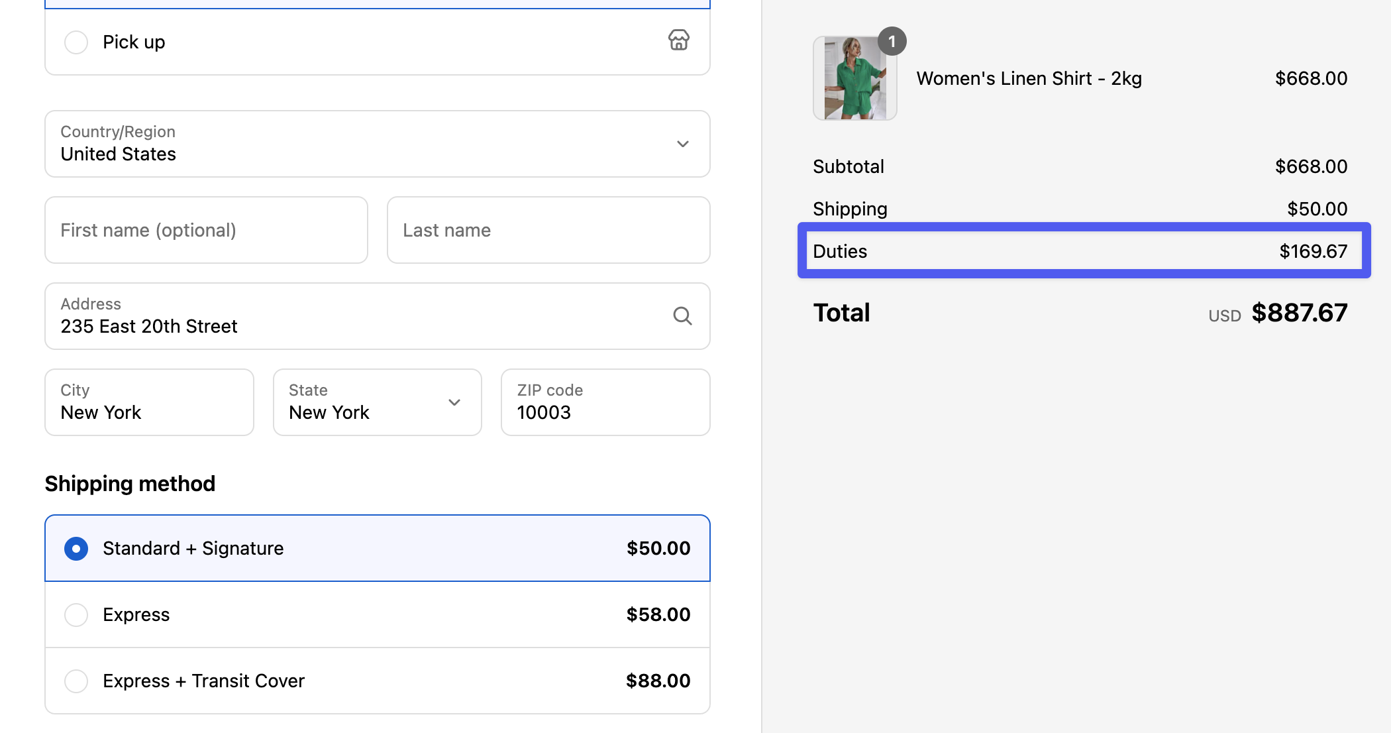Click the Total USD $887.67 amount
The width and height of the screenshot is (1391, 733).
tap(1299, 313)
